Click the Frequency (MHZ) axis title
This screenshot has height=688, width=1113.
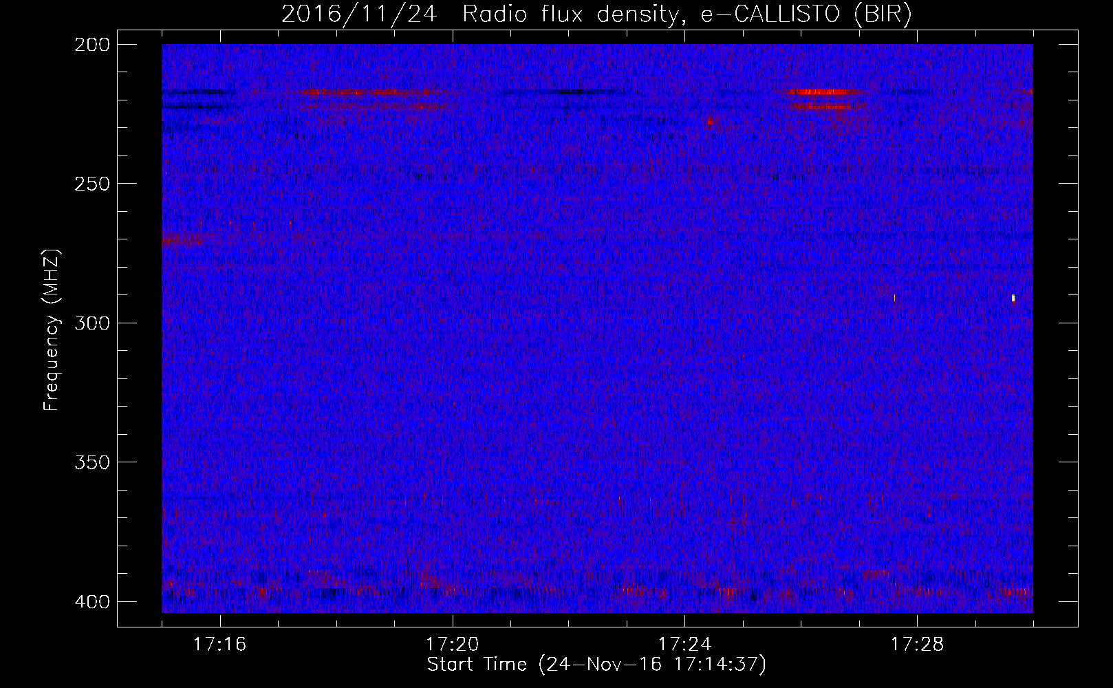[52, 330]
